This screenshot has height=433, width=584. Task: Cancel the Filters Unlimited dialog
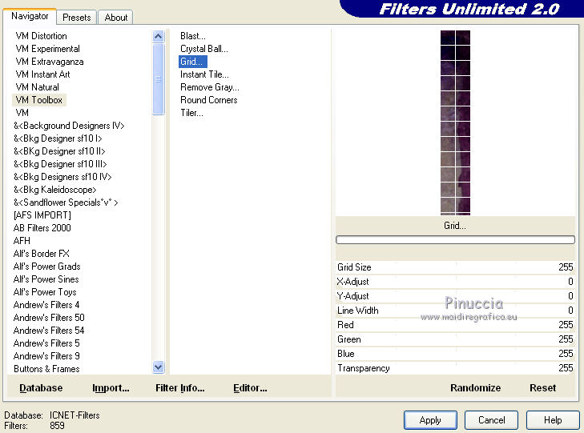(x=491, y=420)
